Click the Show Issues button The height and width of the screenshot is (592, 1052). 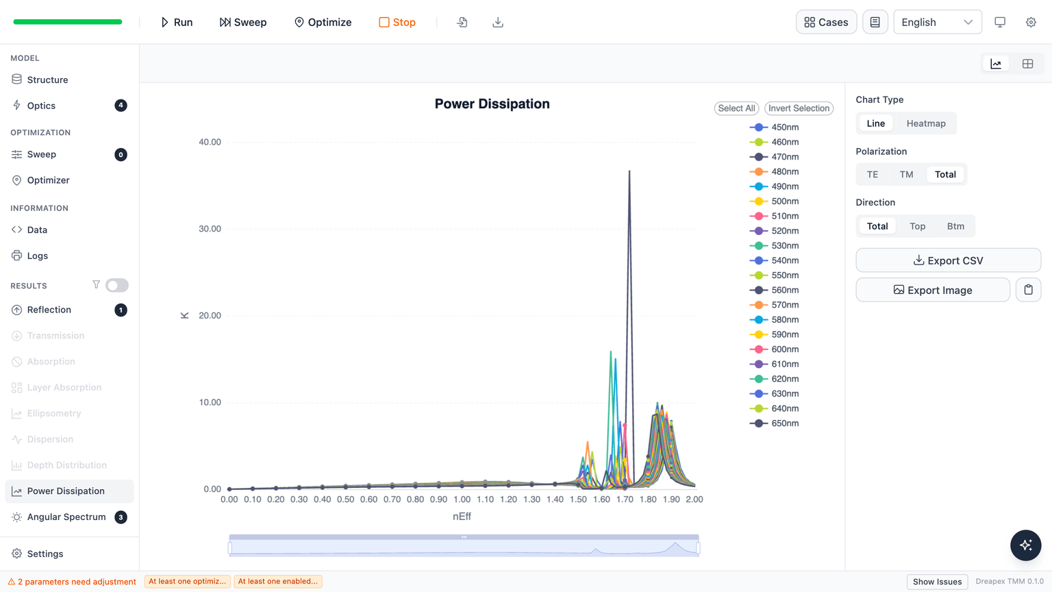tap(937, 582)
